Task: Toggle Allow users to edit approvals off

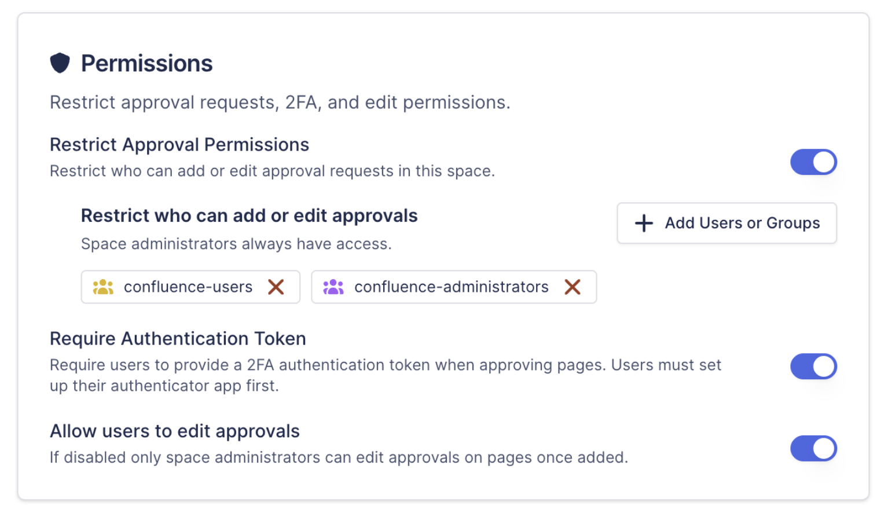Action: pos(813,448)
